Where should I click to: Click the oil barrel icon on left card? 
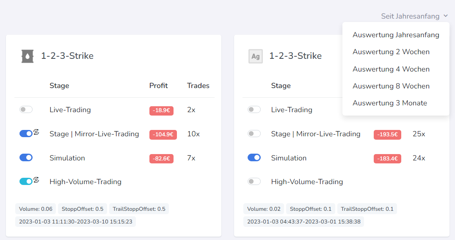(28, 56)
